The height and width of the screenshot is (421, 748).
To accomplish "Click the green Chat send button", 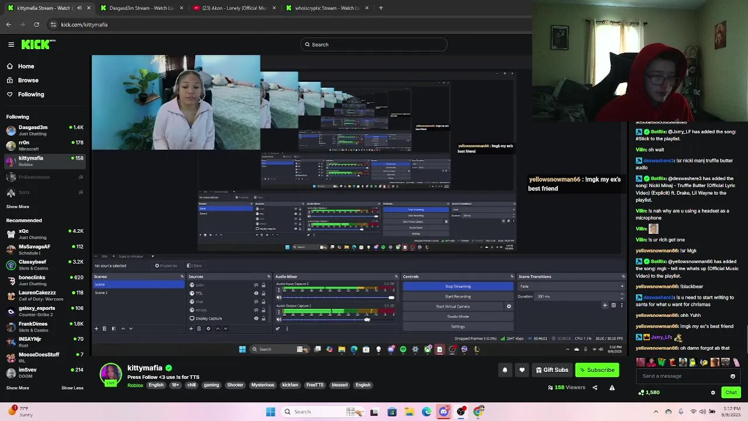I will (x=731, y=392).
